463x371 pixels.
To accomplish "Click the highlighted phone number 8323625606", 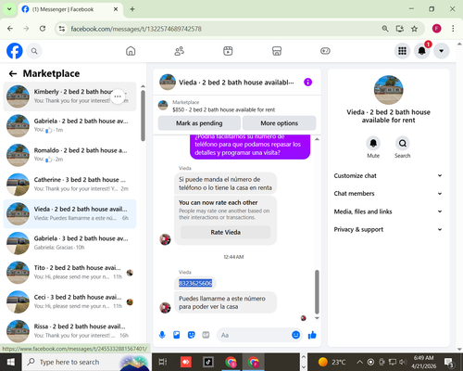I will 195,283.
